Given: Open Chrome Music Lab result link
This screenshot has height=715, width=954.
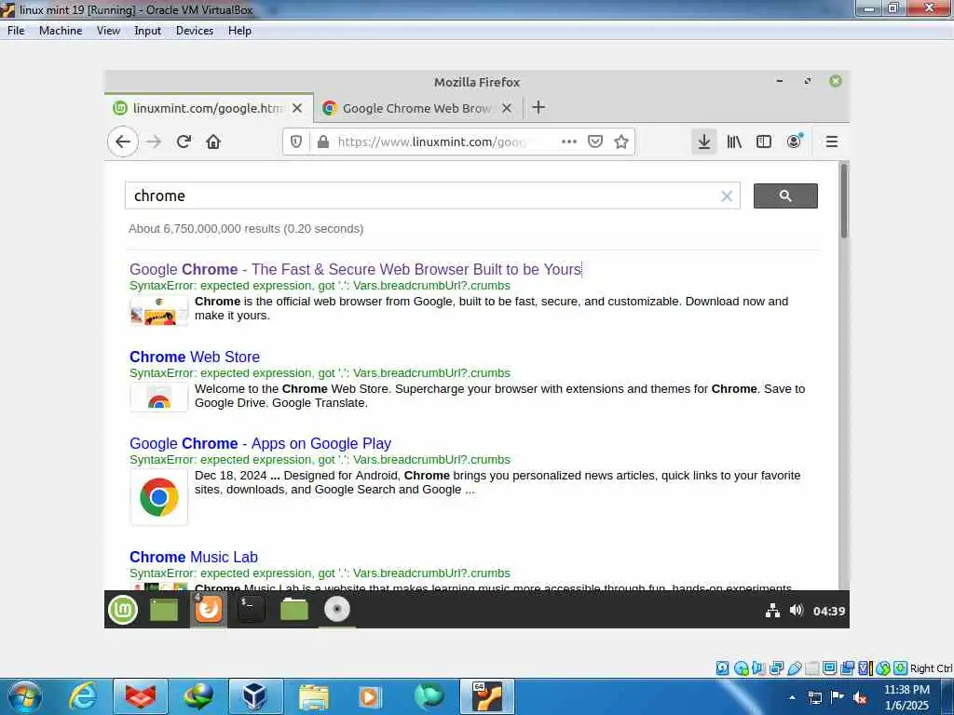Looking at the screenshot, I should click(x=194, y=557).
